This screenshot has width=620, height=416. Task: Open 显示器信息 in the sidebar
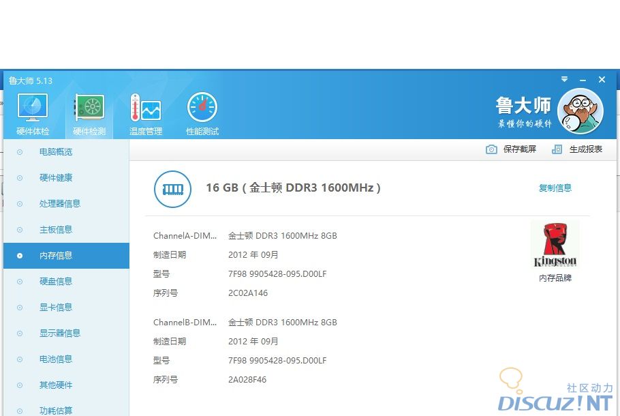pos(66,333)
